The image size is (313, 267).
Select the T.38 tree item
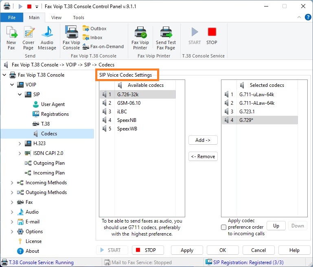pos(42,124)
